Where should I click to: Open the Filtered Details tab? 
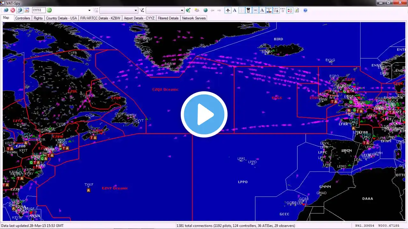168,18
